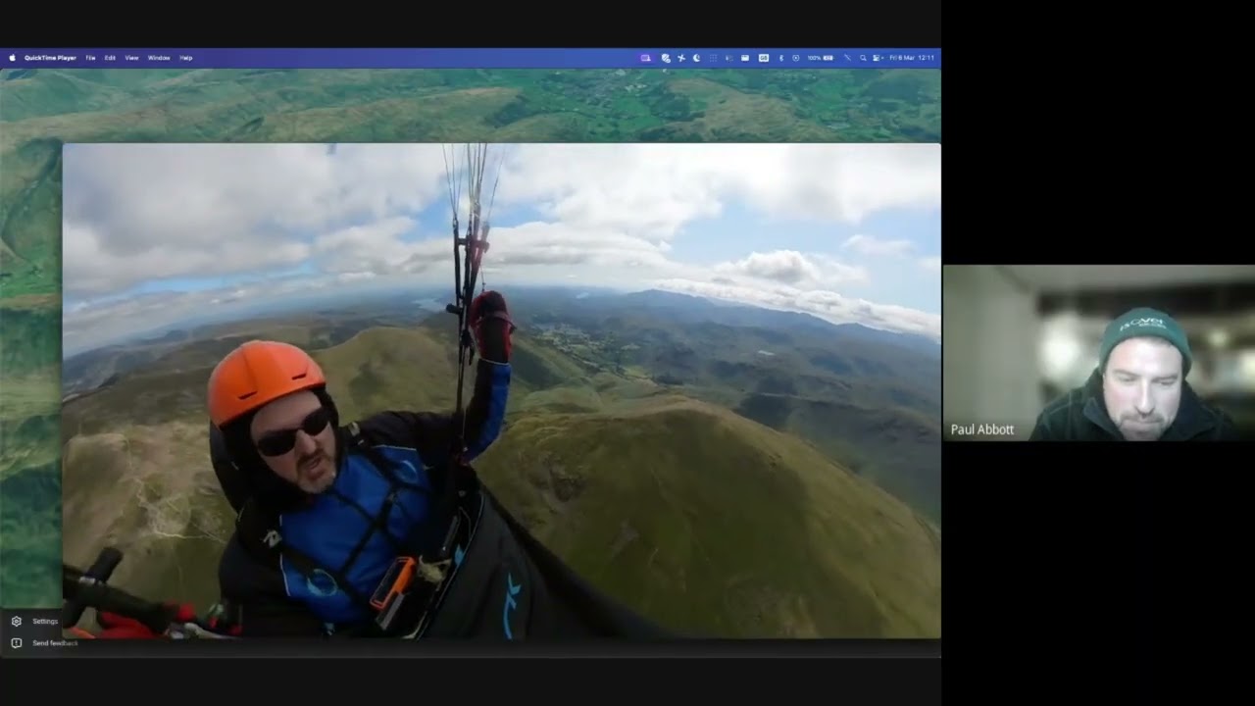Open the QuickTime Player menu

pos(51,58)
